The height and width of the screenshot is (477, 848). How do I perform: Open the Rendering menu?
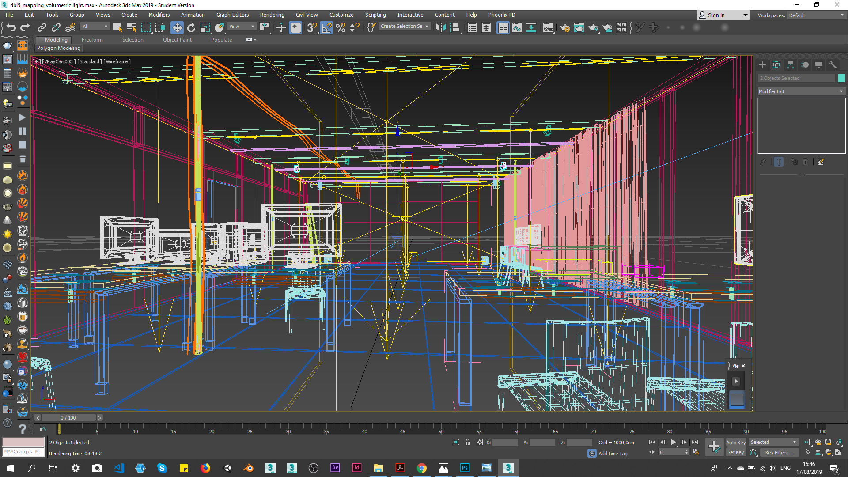[272, 15]
